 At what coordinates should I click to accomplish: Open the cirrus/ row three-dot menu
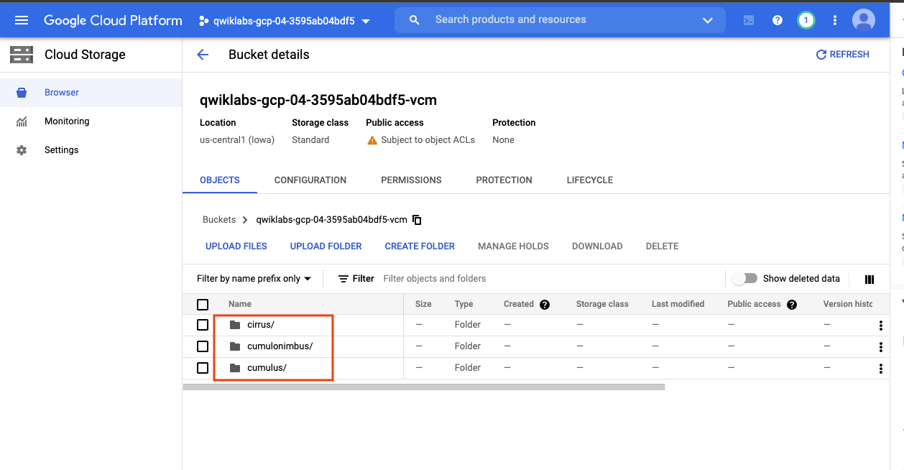tap(881, 326)
